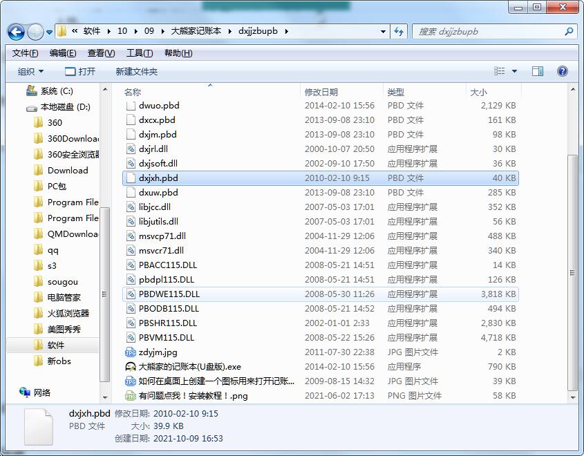Open the 文件(F) menu

tap(26, 53)
